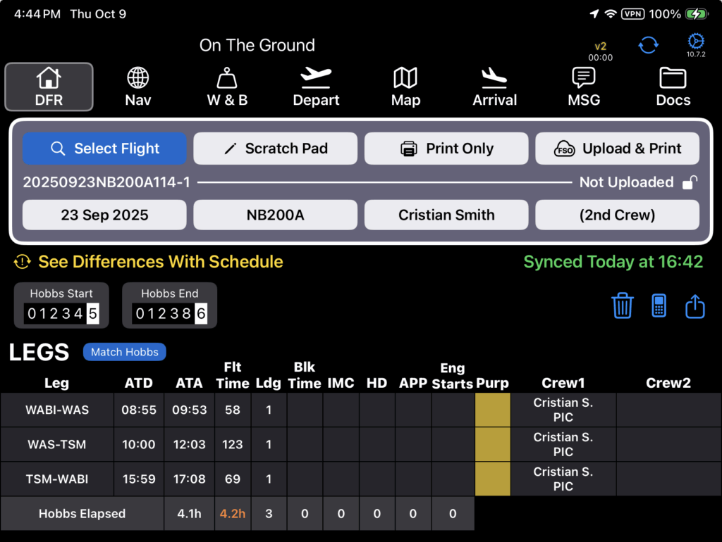The height and width of the screenshot is (542, 722).
Task: Tap the trash can delete icon
Action: coord(623,306)
